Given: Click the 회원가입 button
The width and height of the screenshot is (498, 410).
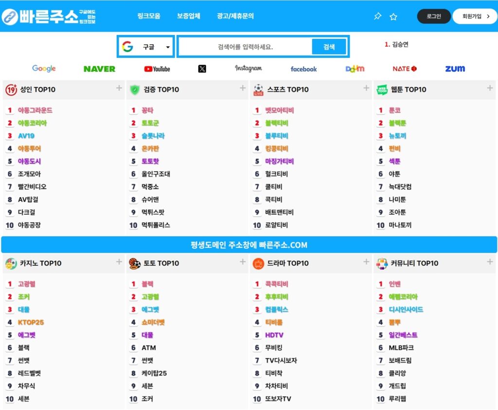Looking at the screenshot, I should (x=475, y=16).
